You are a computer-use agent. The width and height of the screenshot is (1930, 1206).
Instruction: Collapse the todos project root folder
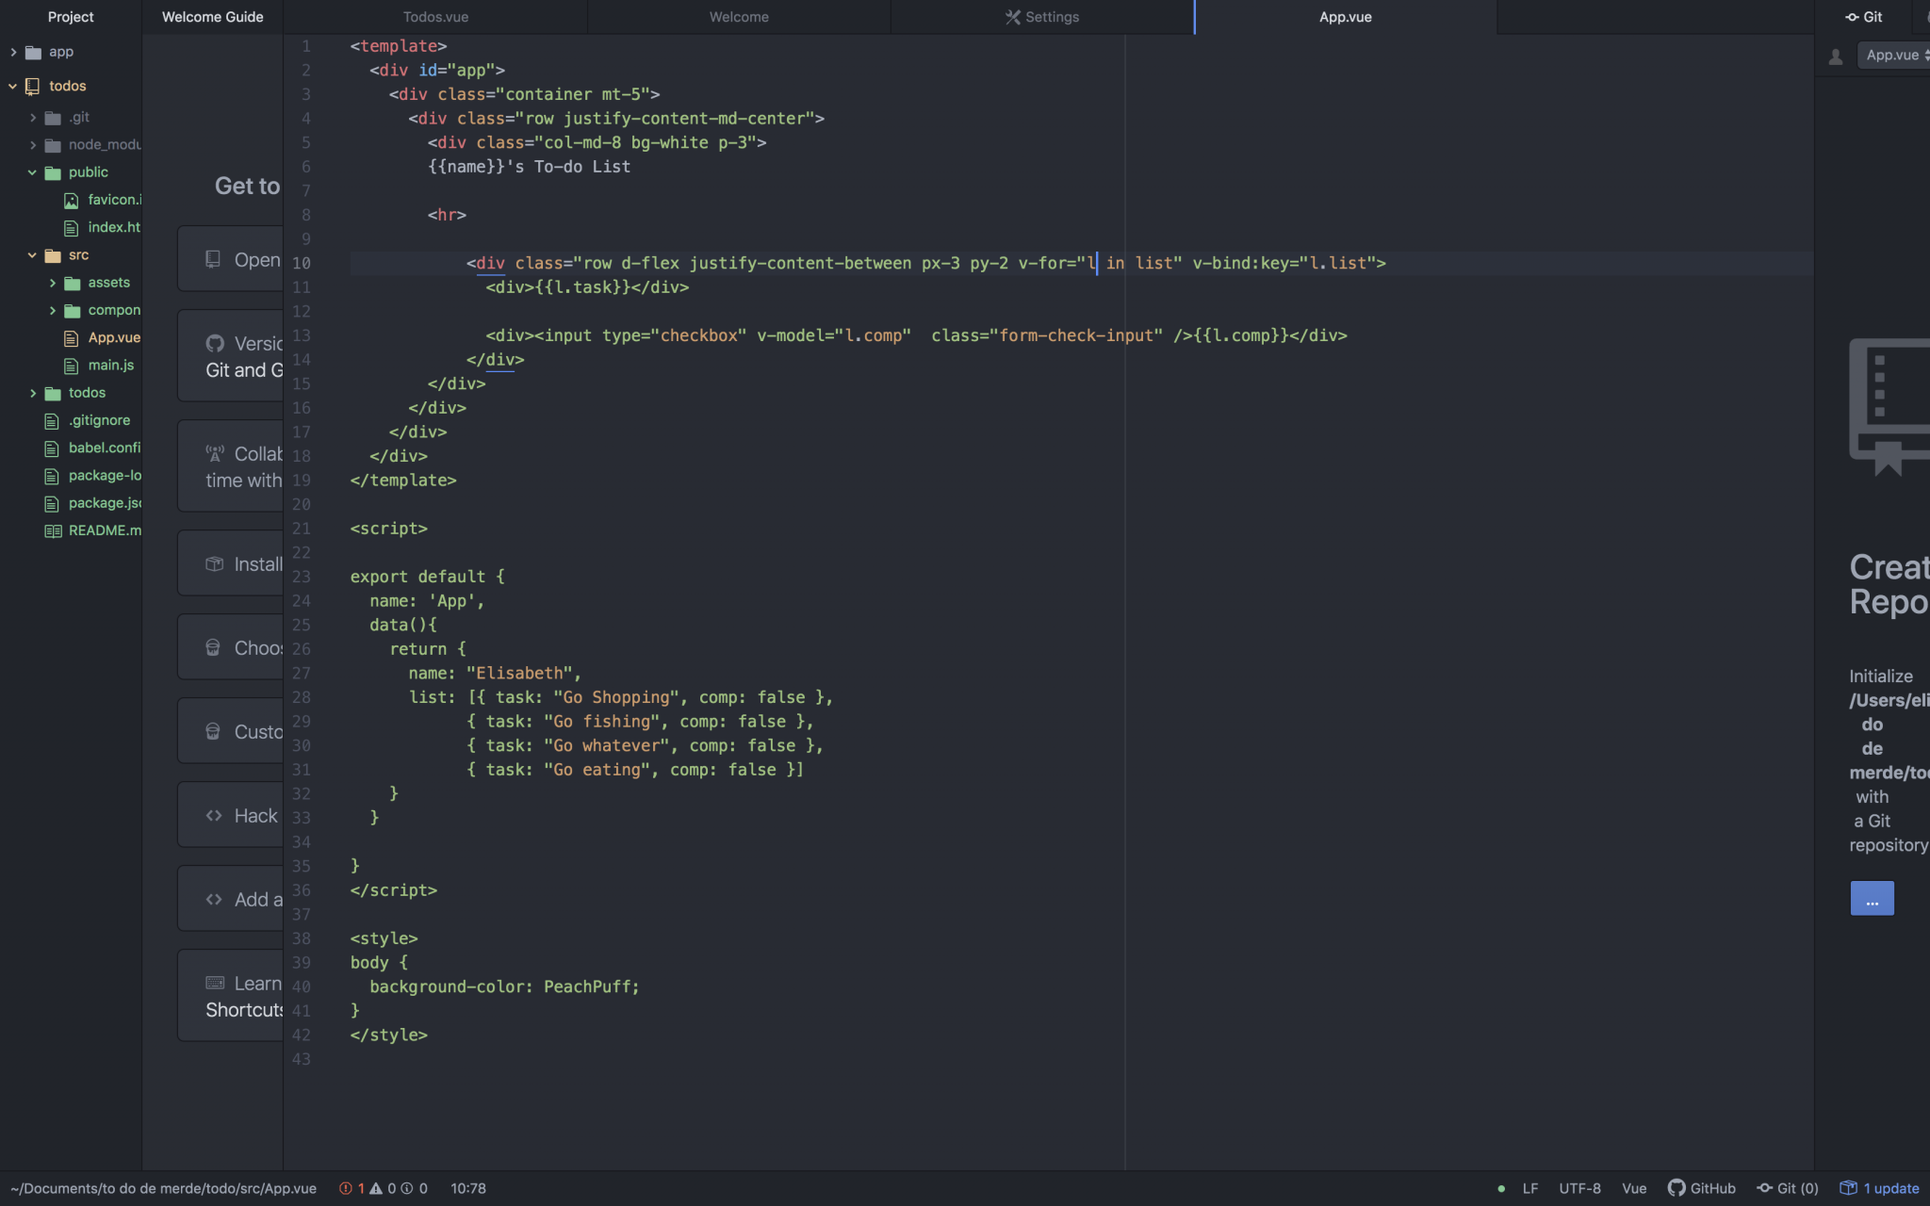tap(13, 86)
